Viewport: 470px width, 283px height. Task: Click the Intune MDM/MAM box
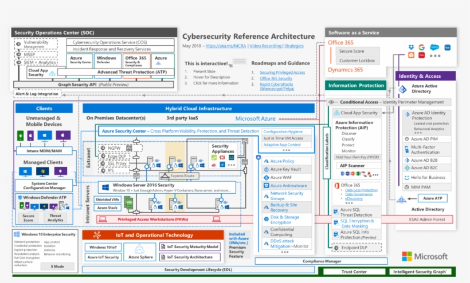[44, 151]
